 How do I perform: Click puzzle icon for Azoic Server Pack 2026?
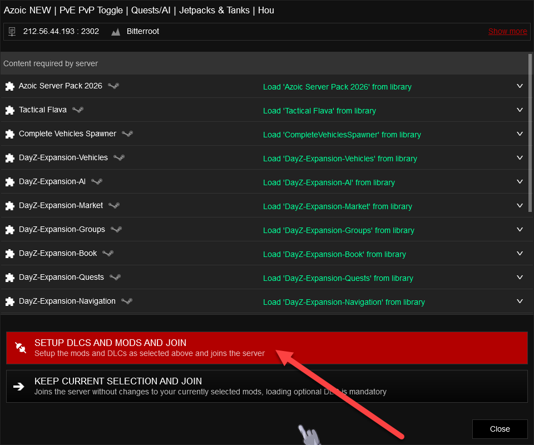click(x=10, y=86)
